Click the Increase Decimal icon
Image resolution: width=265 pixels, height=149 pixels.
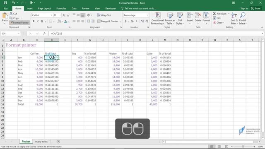142,21
